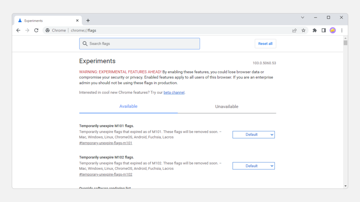Open the M101 flags Default dropdown

tap(253, 135)
